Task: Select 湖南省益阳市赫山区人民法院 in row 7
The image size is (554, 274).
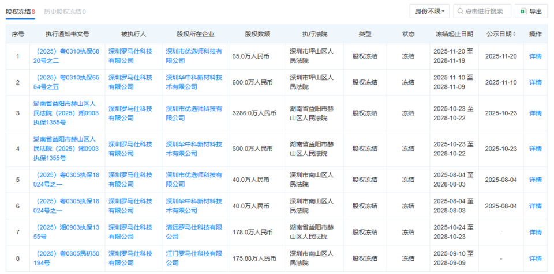Action: tap(312, 232)
